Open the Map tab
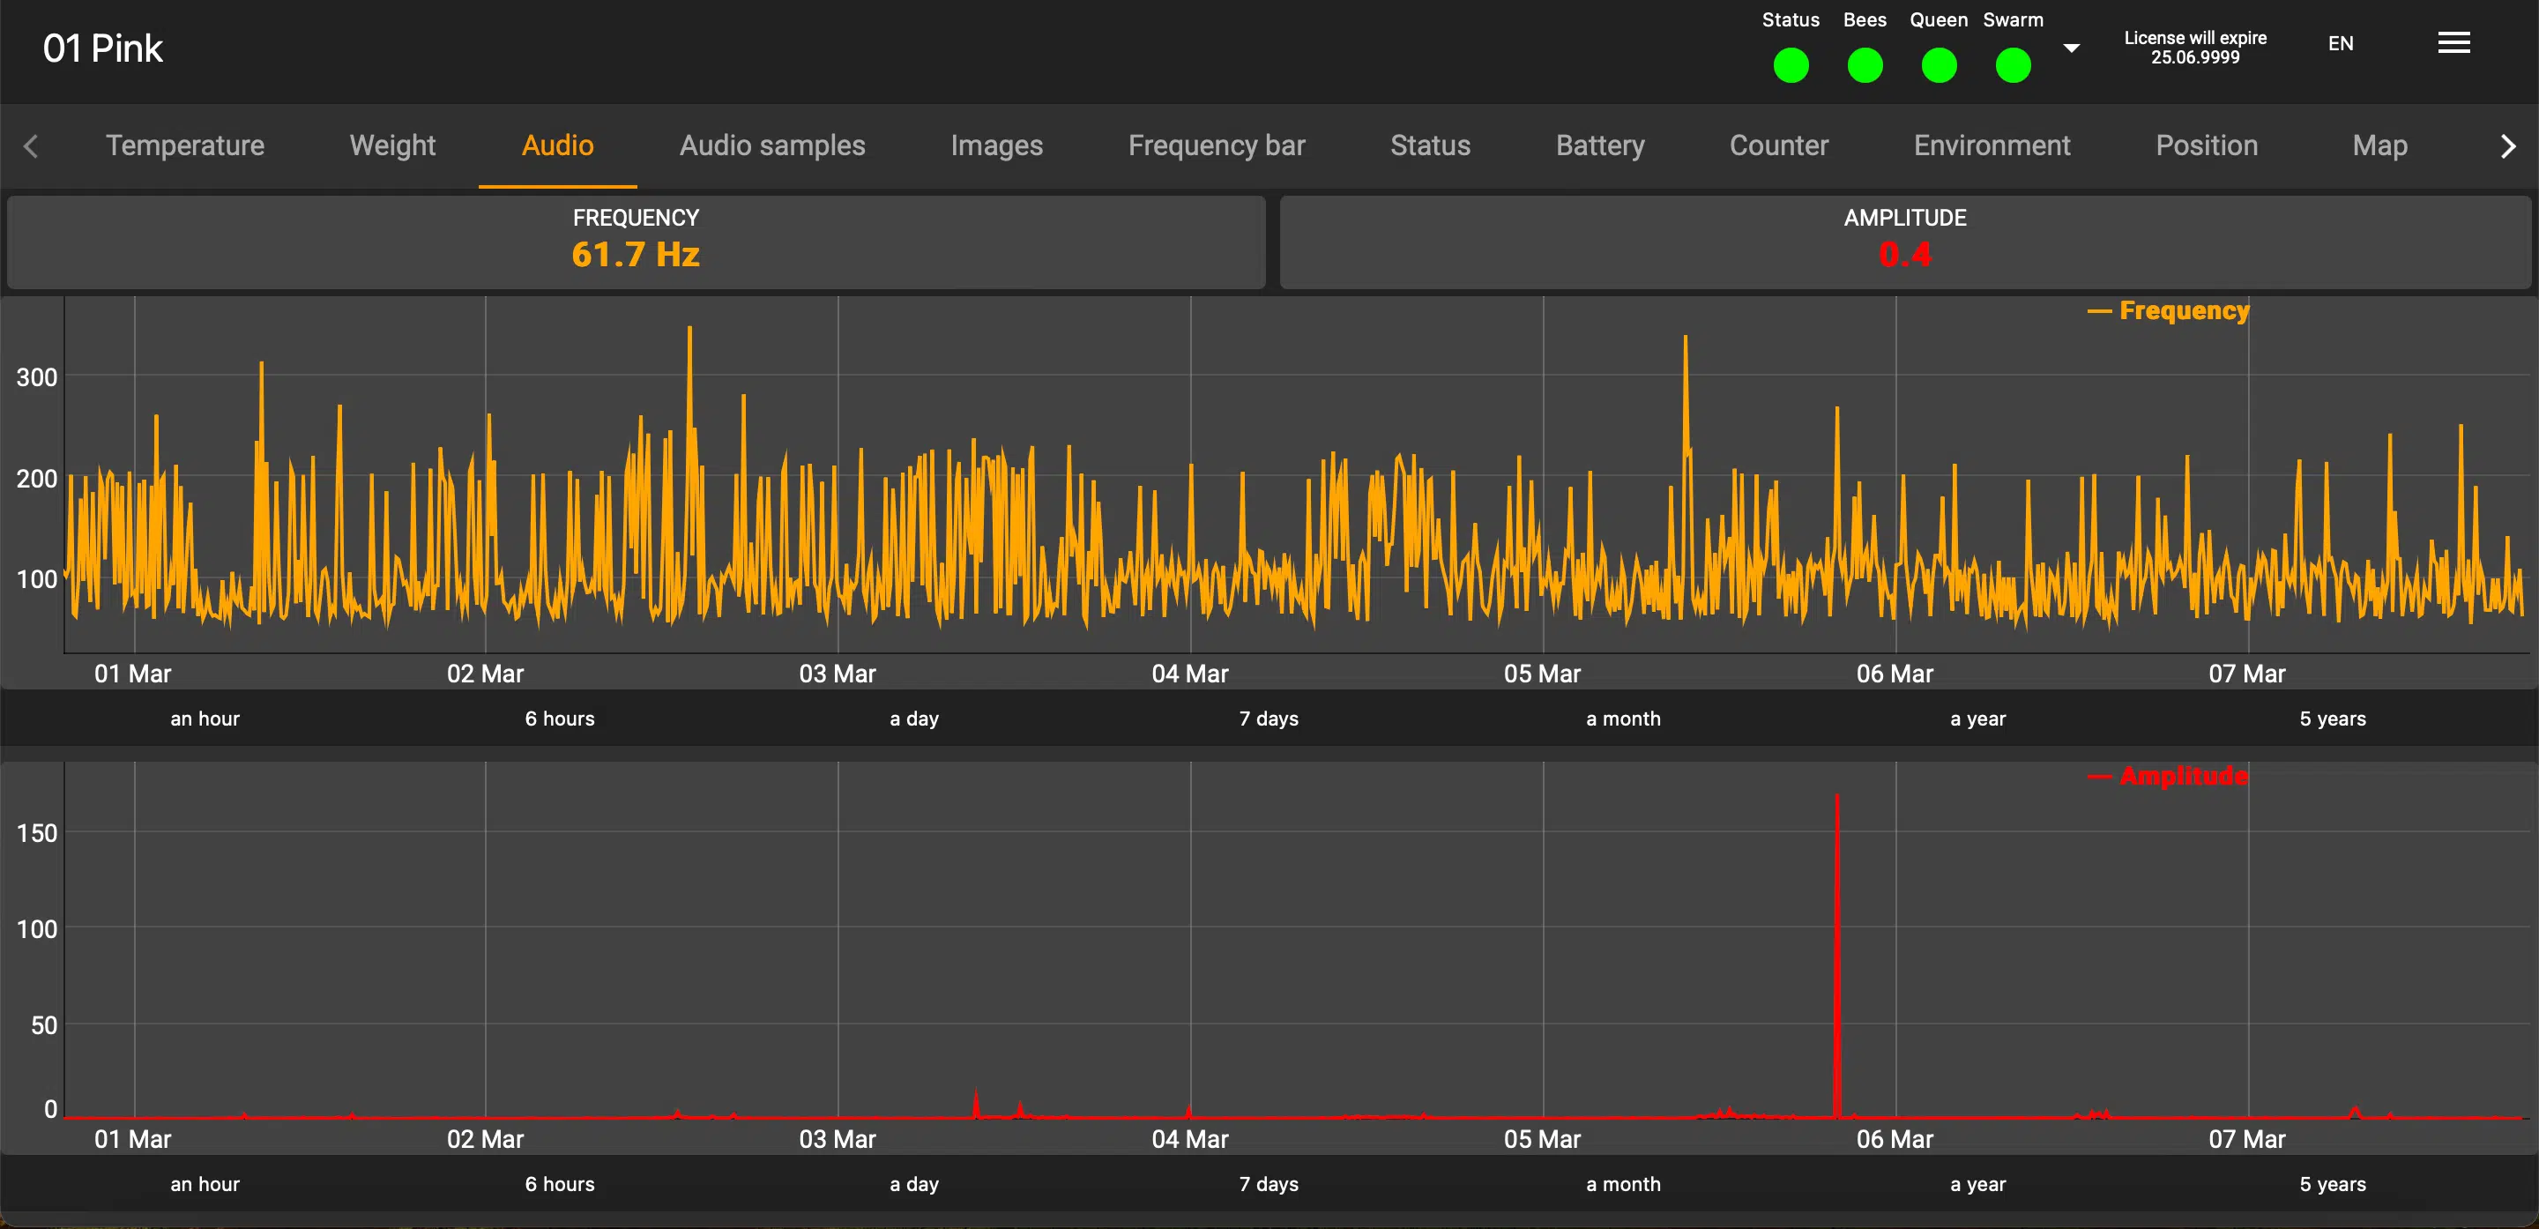This screenshot has height=1229, width=2539. tap(2379, 145)
